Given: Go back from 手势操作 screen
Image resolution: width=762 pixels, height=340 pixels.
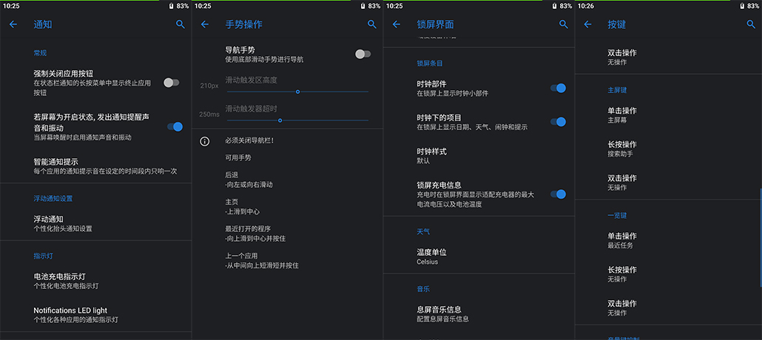Looking at the screenshot, I should (x=205, y=24).
